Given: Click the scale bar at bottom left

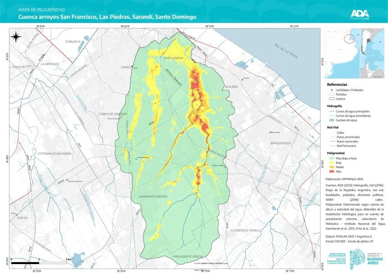Looking at the screenshot, I should 41,262.
